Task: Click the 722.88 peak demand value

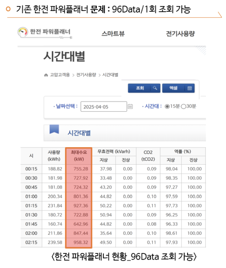Action: (x=81, y=215)
